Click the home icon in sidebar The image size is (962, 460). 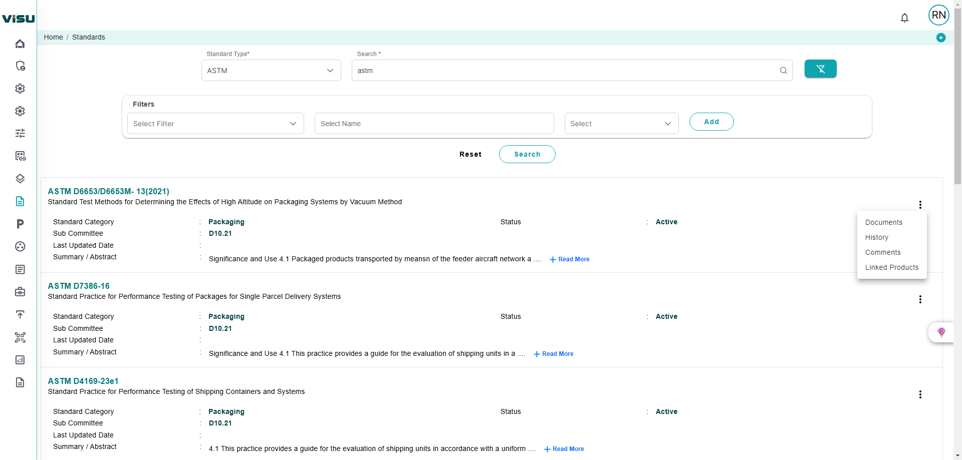tap(20, 44)
